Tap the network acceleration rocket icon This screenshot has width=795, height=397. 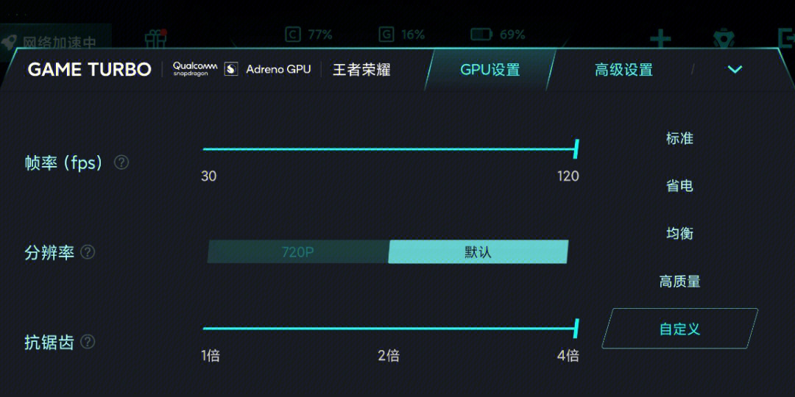10,41
